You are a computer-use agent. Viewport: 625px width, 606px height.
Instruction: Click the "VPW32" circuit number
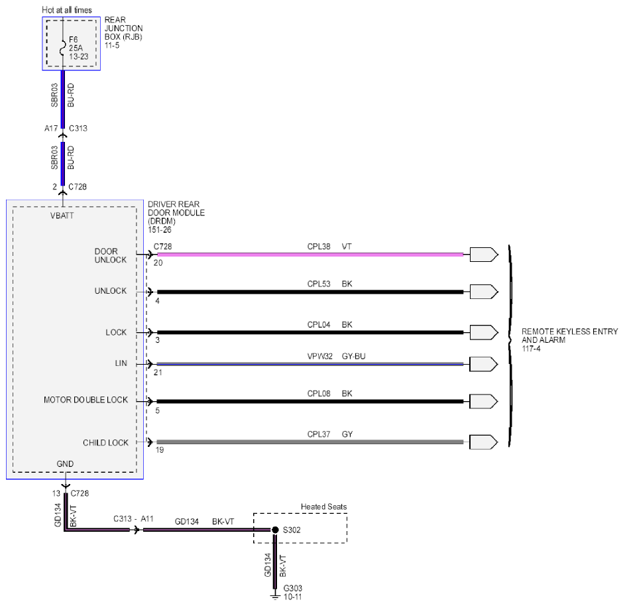pyautogui.click(x=319, y=356)
